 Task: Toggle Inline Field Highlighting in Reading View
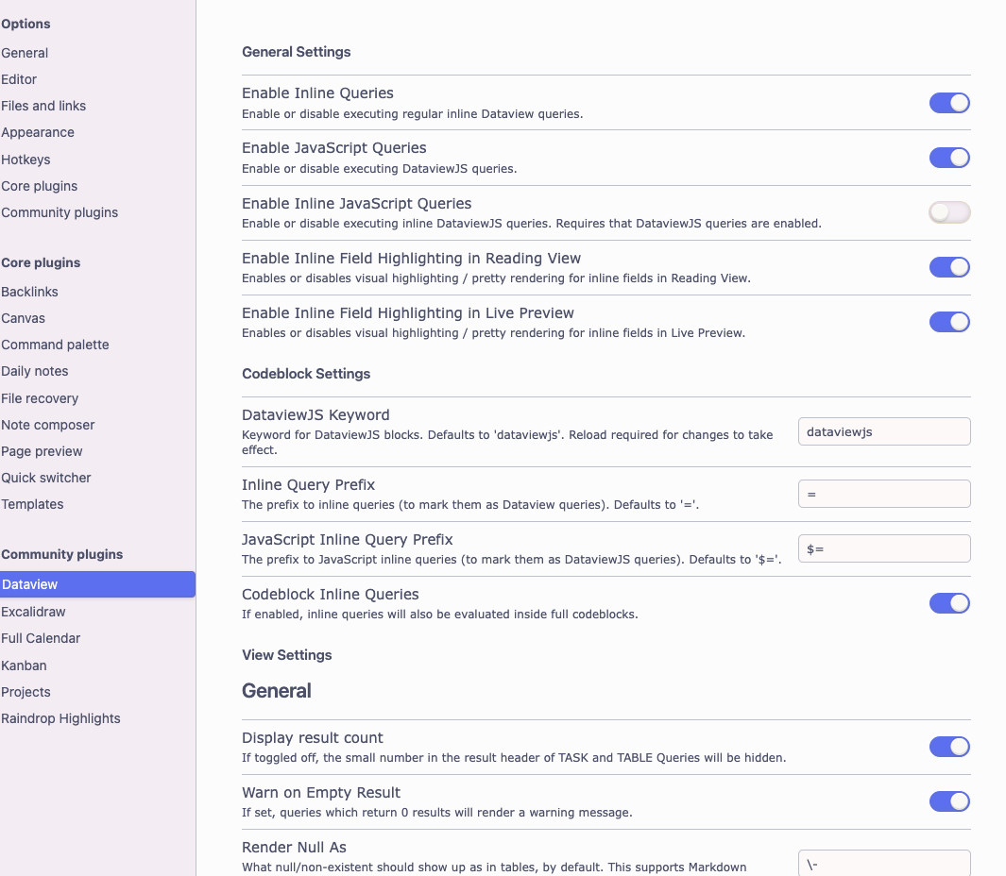[x=949, y=267]
